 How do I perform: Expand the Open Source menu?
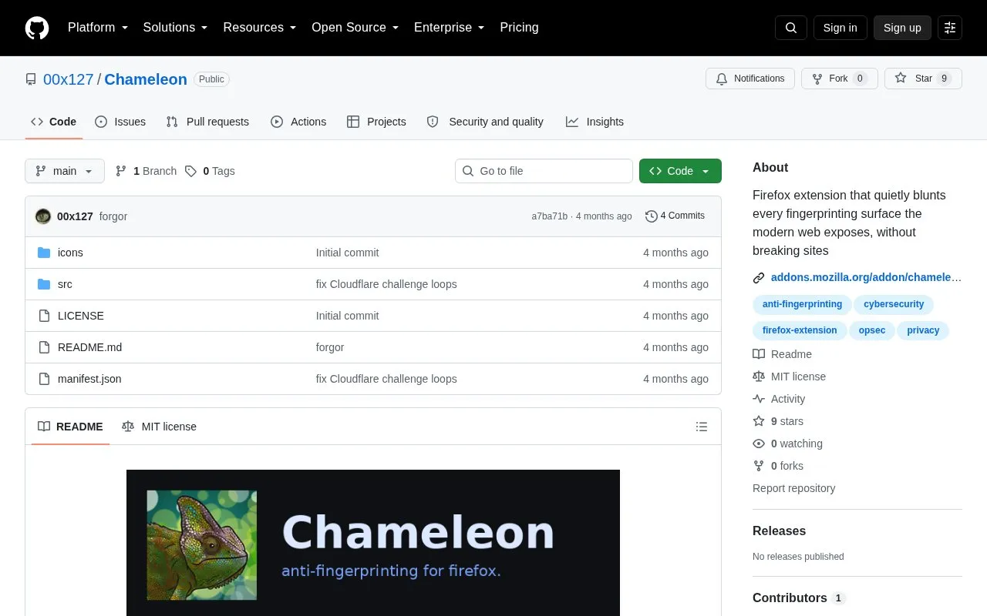tap(355, 28)
